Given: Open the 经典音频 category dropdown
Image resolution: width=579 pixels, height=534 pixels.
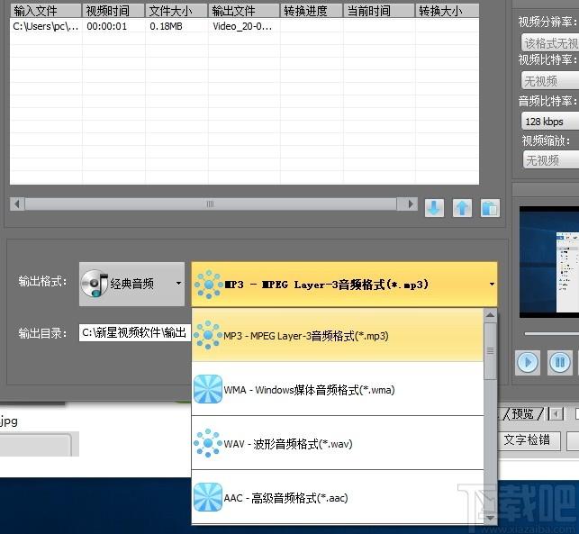Looking at the screenshot, I should coord(131,284).
